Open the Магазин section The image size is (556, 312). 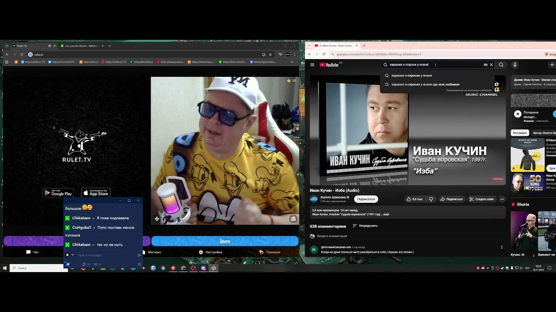152,252
